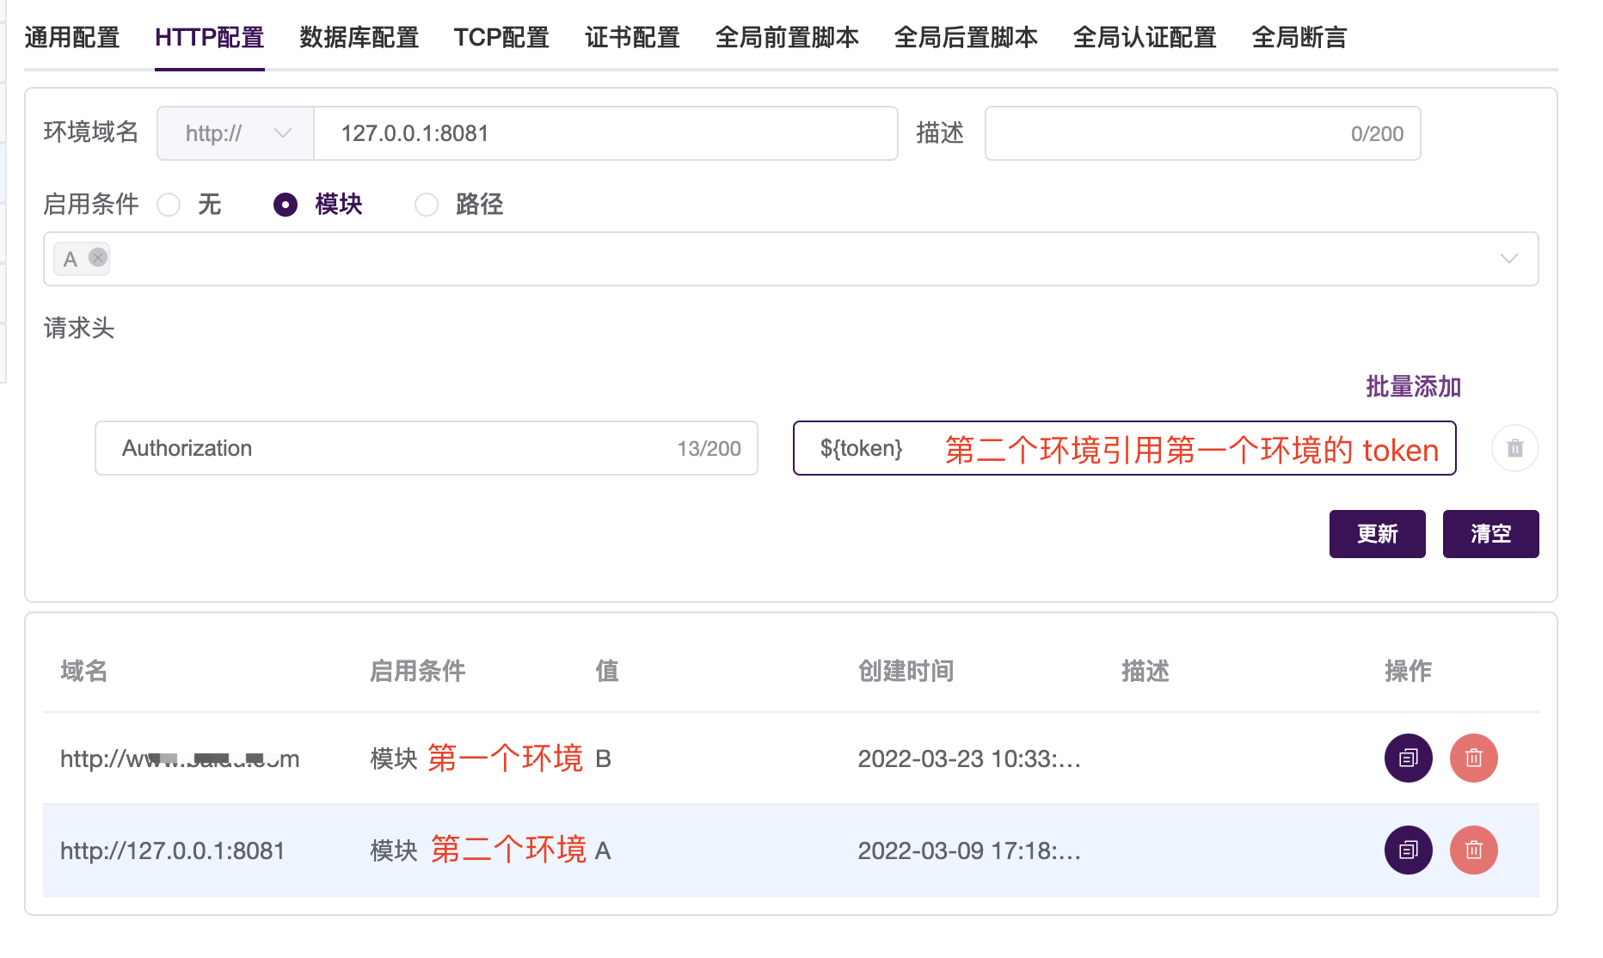1603x958 pixels.
Task: Expand the module selection dropdown
Action: click(1509, 258)
